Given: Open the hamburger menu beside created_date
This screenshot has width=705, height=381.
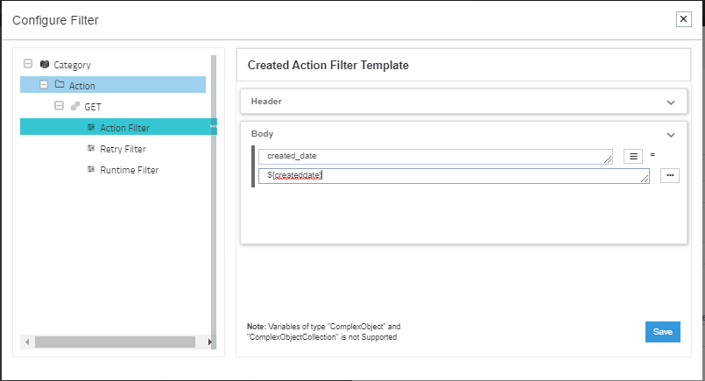Looking at the screenshot, I should (633, 157).
